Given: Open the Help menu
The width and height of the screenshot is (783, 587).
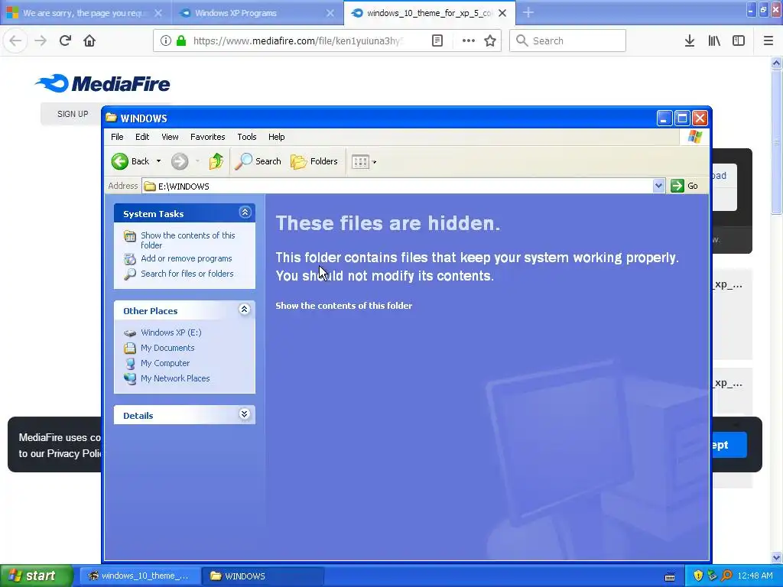Looking at the screenshot, I should (x=276, y=137).
